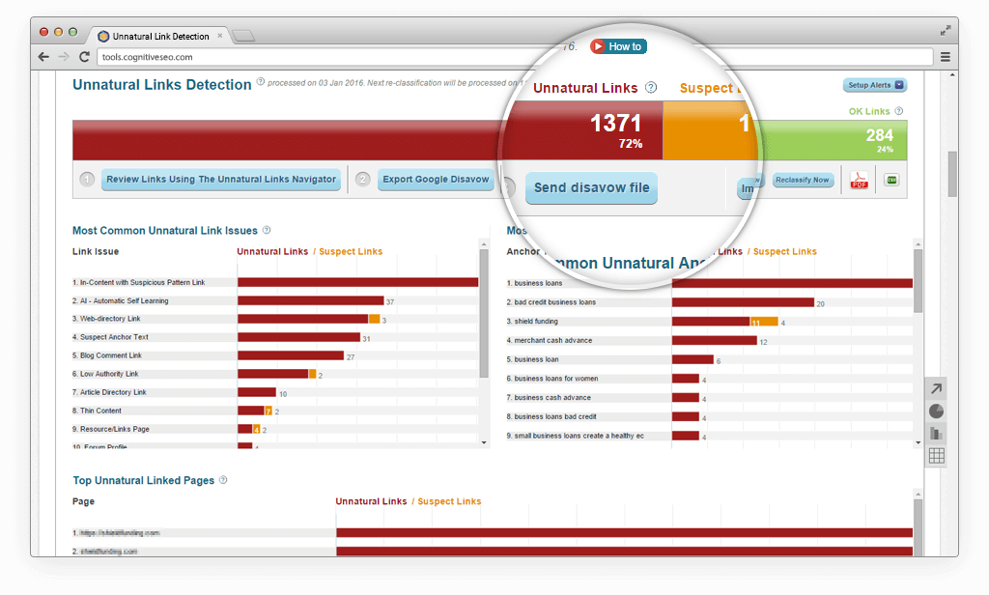Image resolution: width=989 pixels, height=595 pixels.
Task: Export report as PDF icon
Action: [859, 180]
